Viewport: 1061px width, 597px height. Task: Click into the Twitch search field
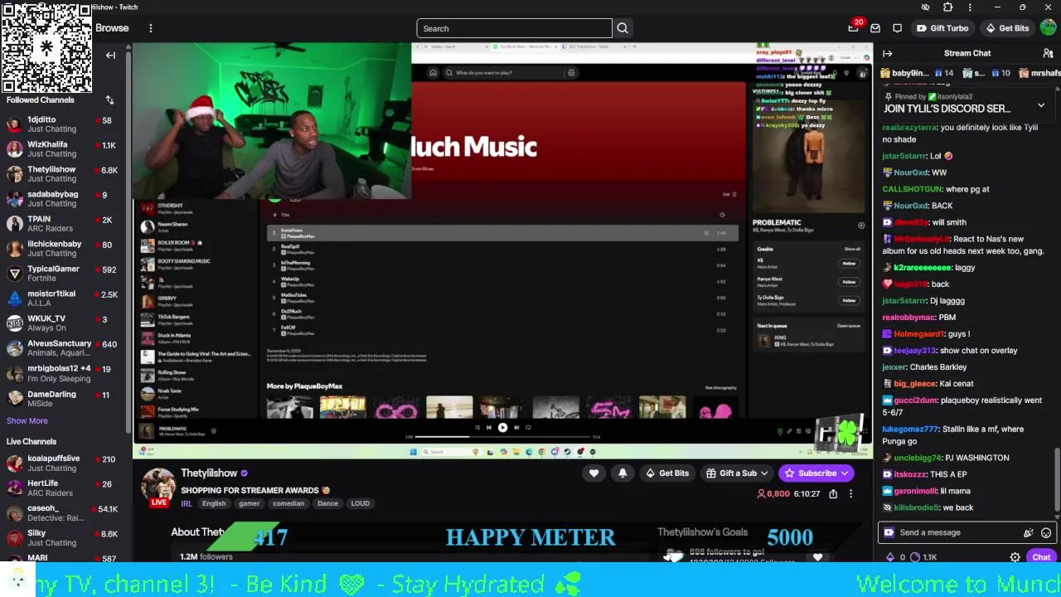pos(514,28)
